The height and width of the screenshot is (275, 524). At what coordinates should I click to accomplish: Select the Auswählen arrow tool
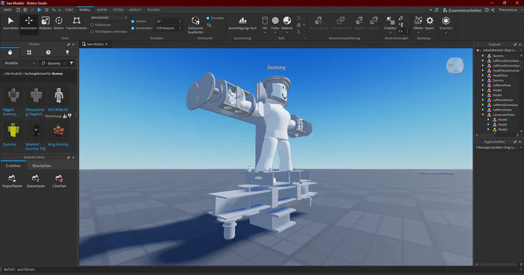pyautogui.click(x=10, y=23)
